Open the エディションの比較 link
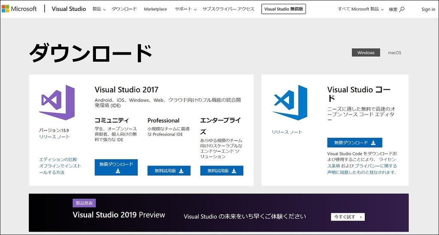The width and height of the screenshot is (439, 235). (x=58, y=160)
